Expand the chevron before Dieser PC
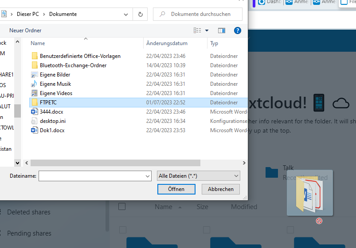This screenshot has width=356, height=248. click(x=12, y=14)
